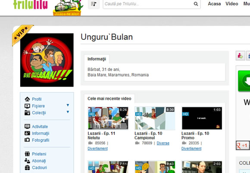Open the Colecţii link
The width and height of the screenshot is (250, 173).
tap(39, 113)
